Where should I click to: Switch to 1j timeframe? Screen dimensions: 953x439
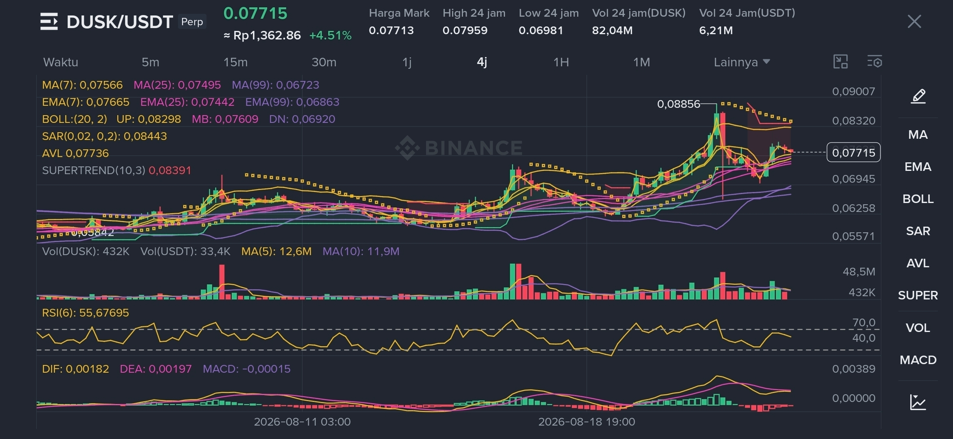pos(407,62)
